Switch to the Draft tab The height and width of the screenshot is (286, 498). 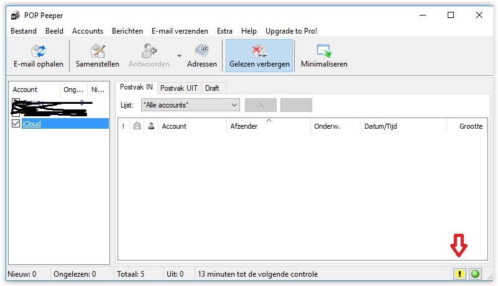click(x=212, y=88)
